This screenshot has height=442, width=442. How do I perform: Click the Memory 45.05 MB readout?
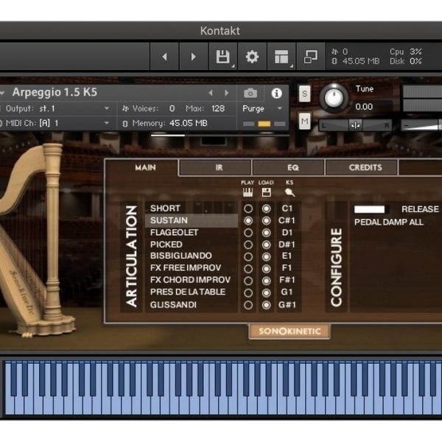(x=189, y=123)
